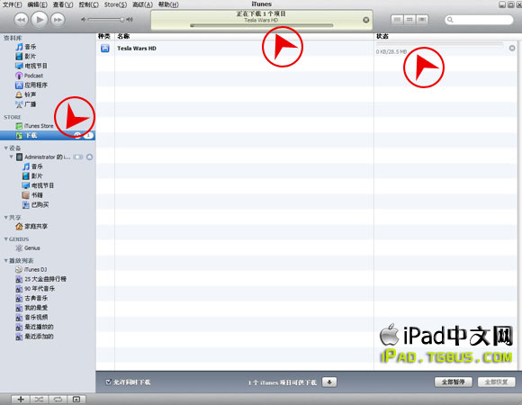The height and width of the screenshot is (405, 522).
Task: Toggle the 允许同时下载 checkbox
Action: (109, 382)
